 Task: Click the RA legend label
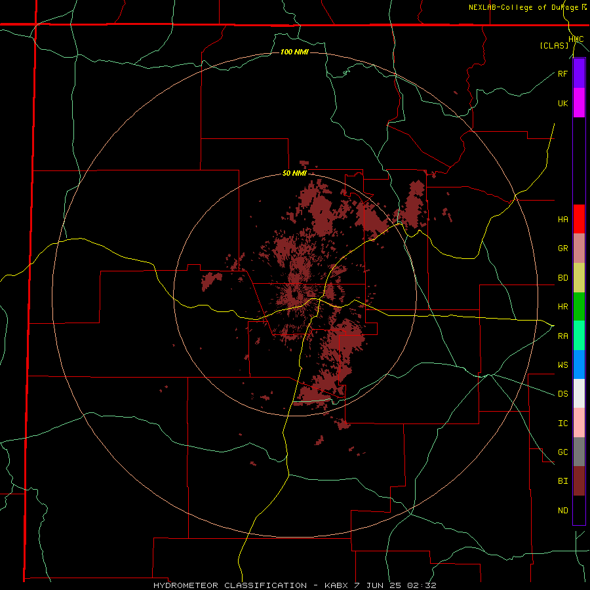pos(562,336)
